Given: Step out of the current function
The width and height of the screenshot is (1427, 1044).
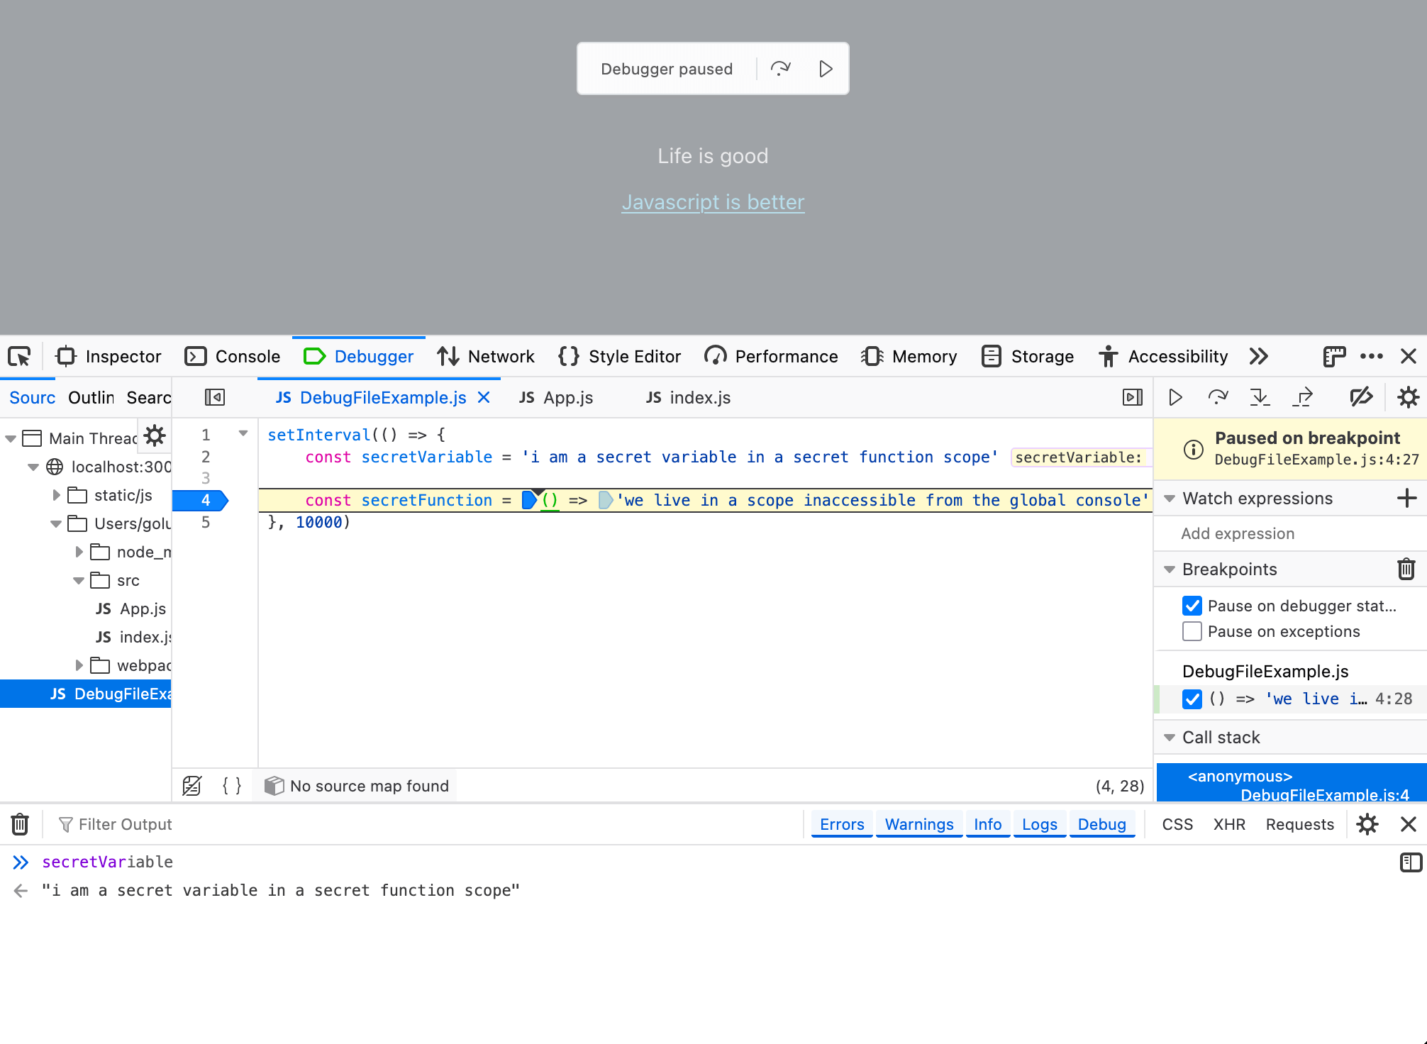Looking at the screenshot, I should point(1304,397).
